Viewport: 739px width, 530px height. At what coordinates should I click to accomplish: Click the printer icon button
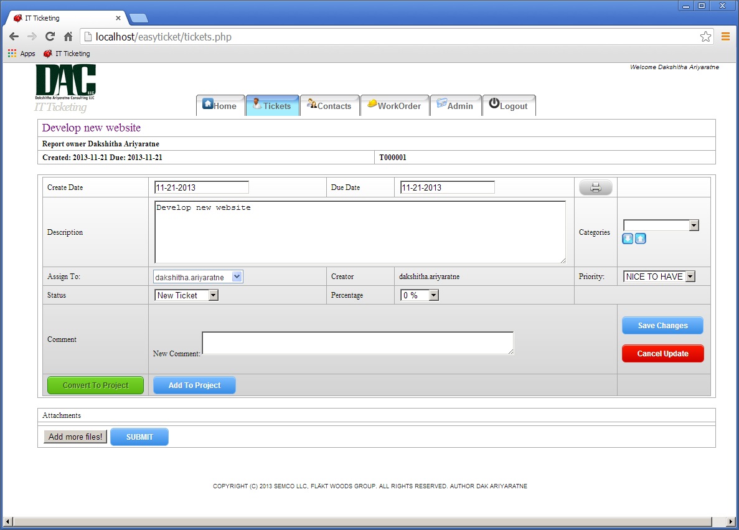(596, 187)
